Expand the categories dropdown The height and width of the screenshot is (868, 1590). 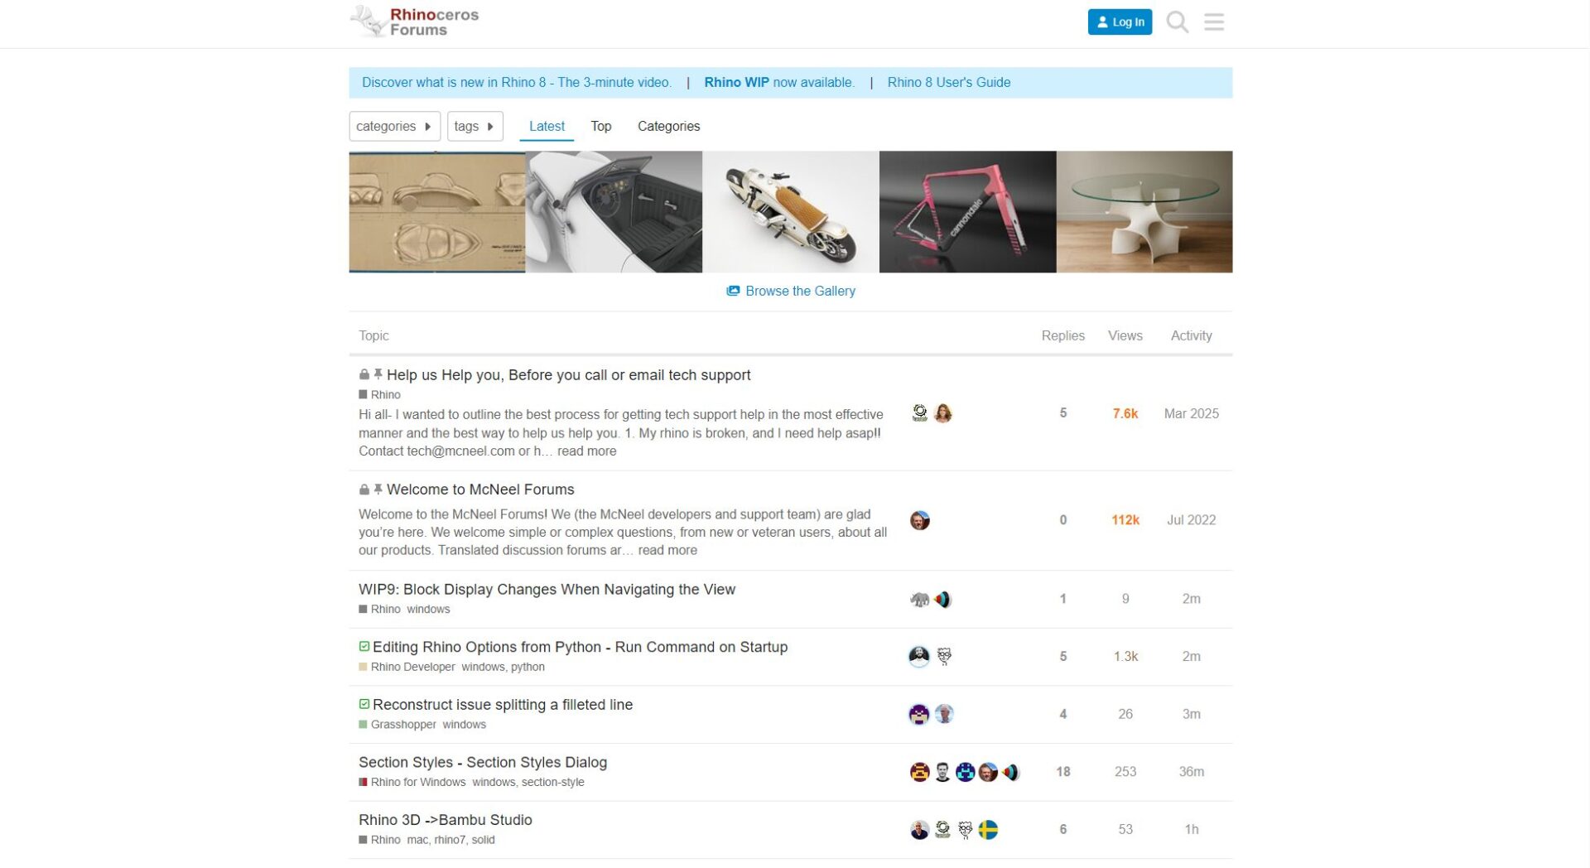click(394, 127)
